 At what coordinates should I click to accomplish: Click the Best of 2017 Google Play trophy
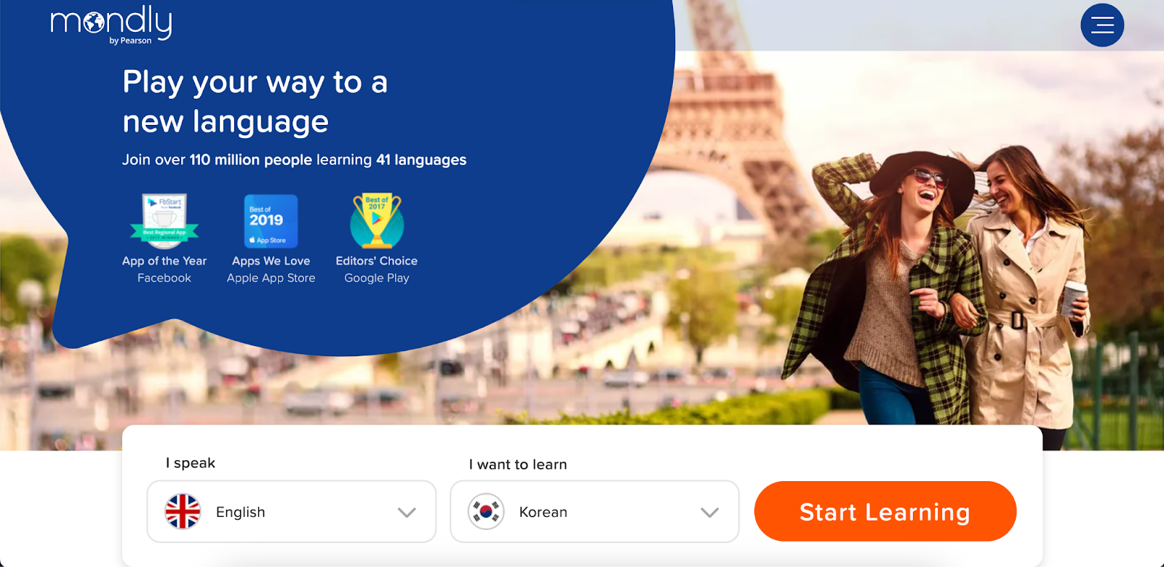click(x=377, y=221)
